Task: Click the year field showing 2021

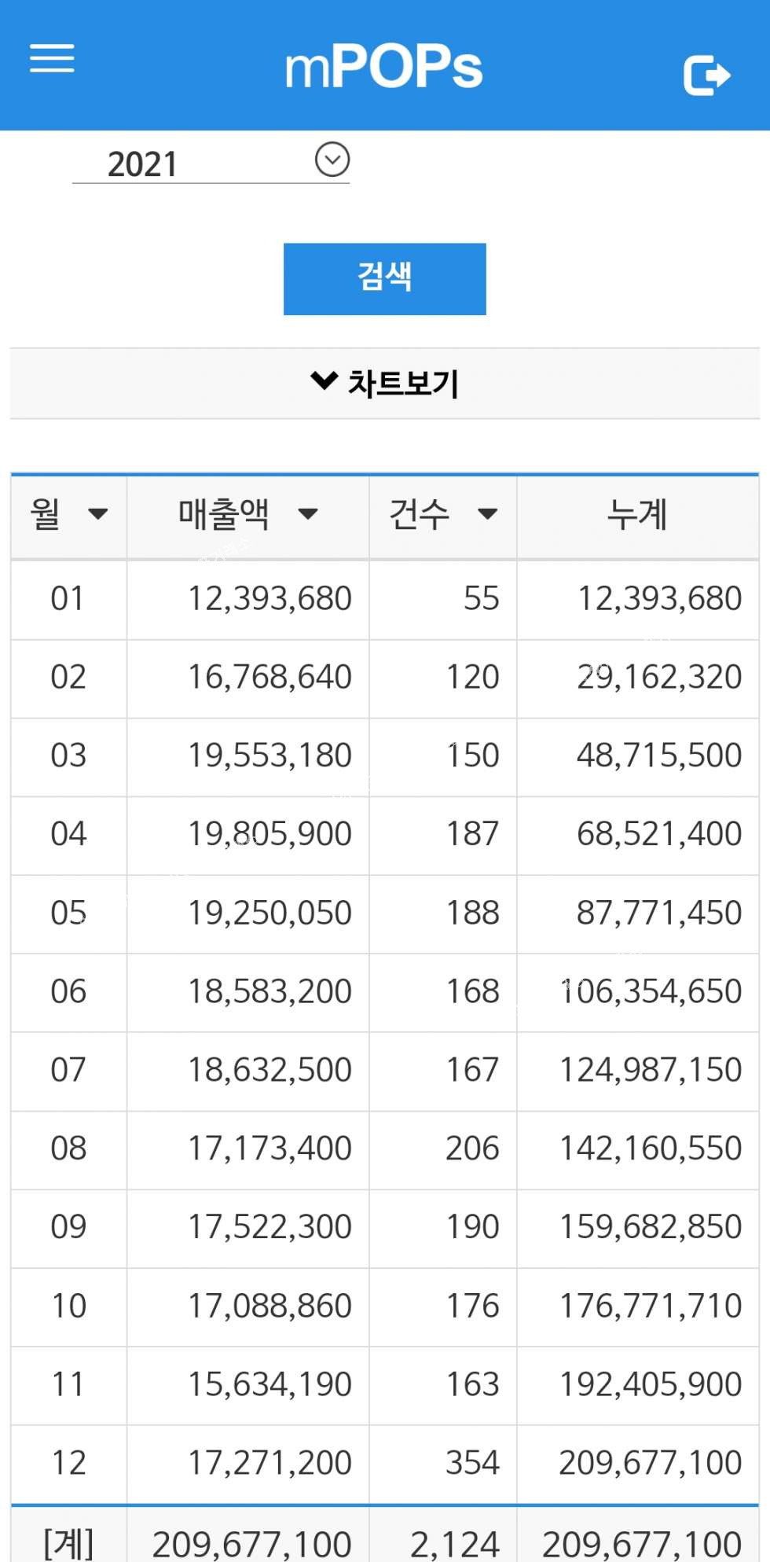Action: tap(143, 164)
